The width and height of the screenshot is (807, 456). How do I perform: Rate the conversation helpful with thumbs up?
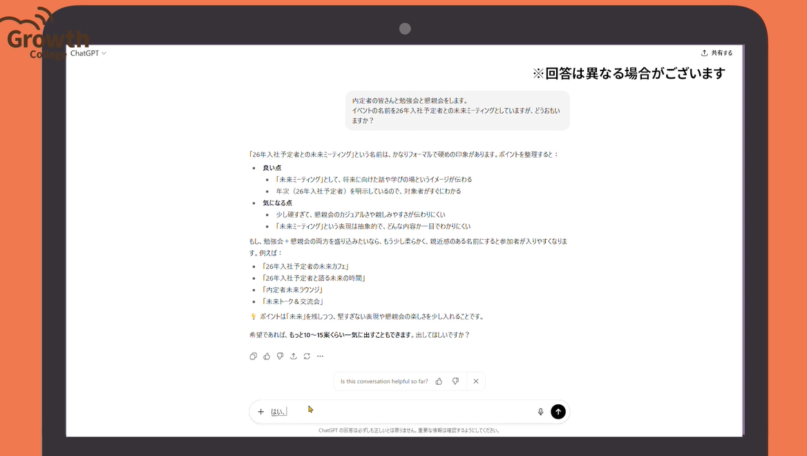coord(439,381)
